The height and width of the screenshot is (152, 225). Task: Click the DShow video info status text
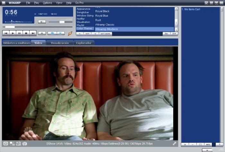[x=99, y=144]
